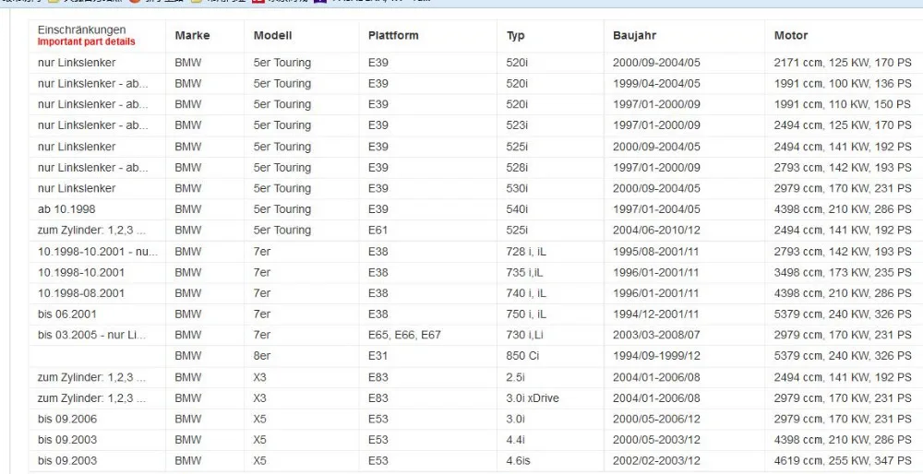
Task: Click the 1994/09-1999/12 year range
Action: tap(656, 356)
